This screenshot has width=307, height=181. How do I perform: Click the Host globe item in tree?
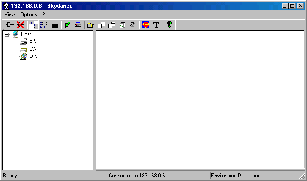point(25,34)
